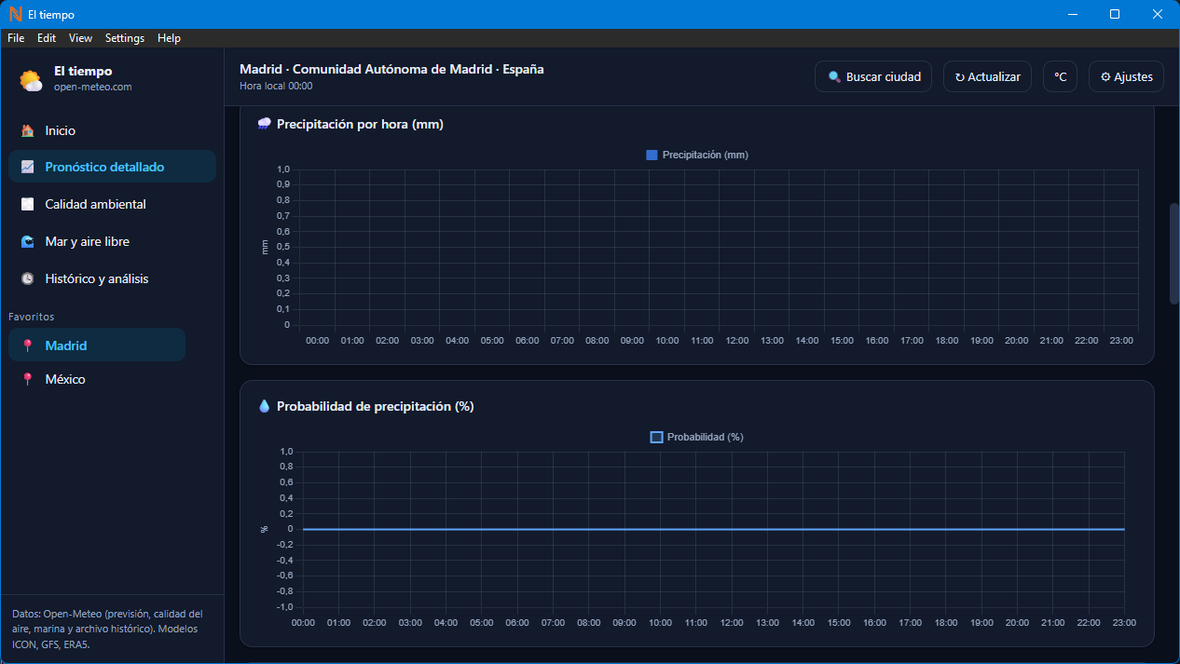Click the clock icon beside Histórico y análisis
Image resolution: width=1180 pixels, height=664 pixels.
pos(28,279)
